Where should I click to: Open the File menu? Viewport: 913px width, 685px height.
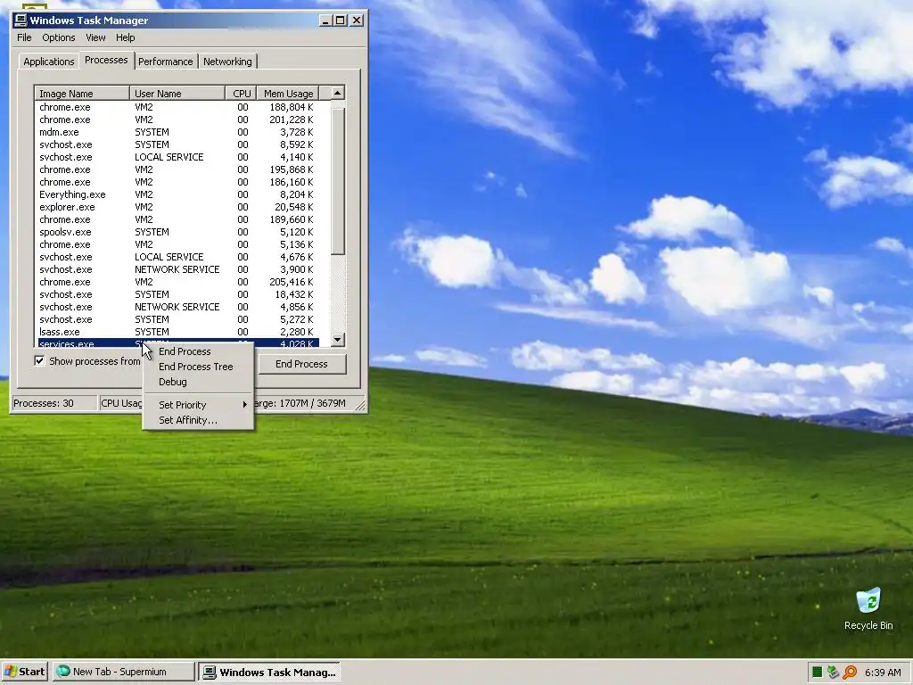tap(24, 37)
